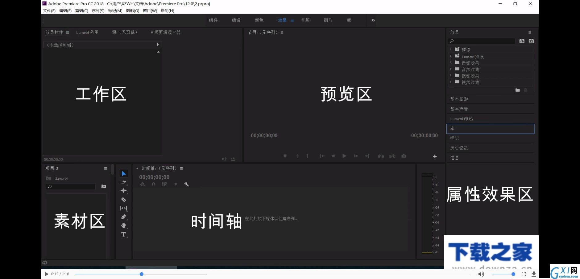Viewport: 580px width, 279px height.
Task: Click Export Frame camera icon
Action: 404,156
